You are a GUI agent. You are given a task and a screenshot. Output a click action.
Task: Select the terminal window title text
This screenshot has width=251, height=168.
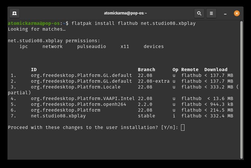point(125,13)
